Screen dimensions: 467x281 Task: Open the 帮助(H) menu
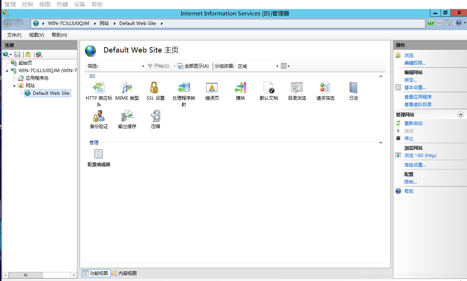[x=59, y=35]
